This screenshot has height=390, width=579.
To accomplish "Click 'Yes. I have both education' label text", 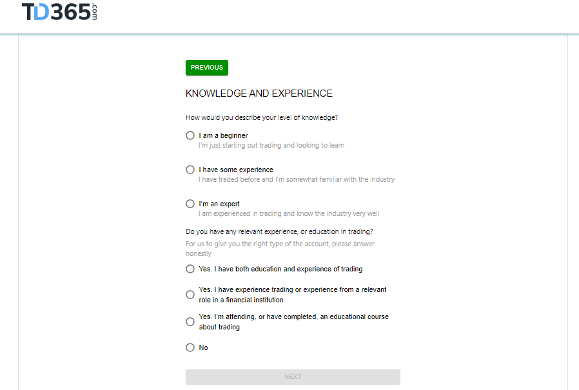I will [x=280, y=269].
